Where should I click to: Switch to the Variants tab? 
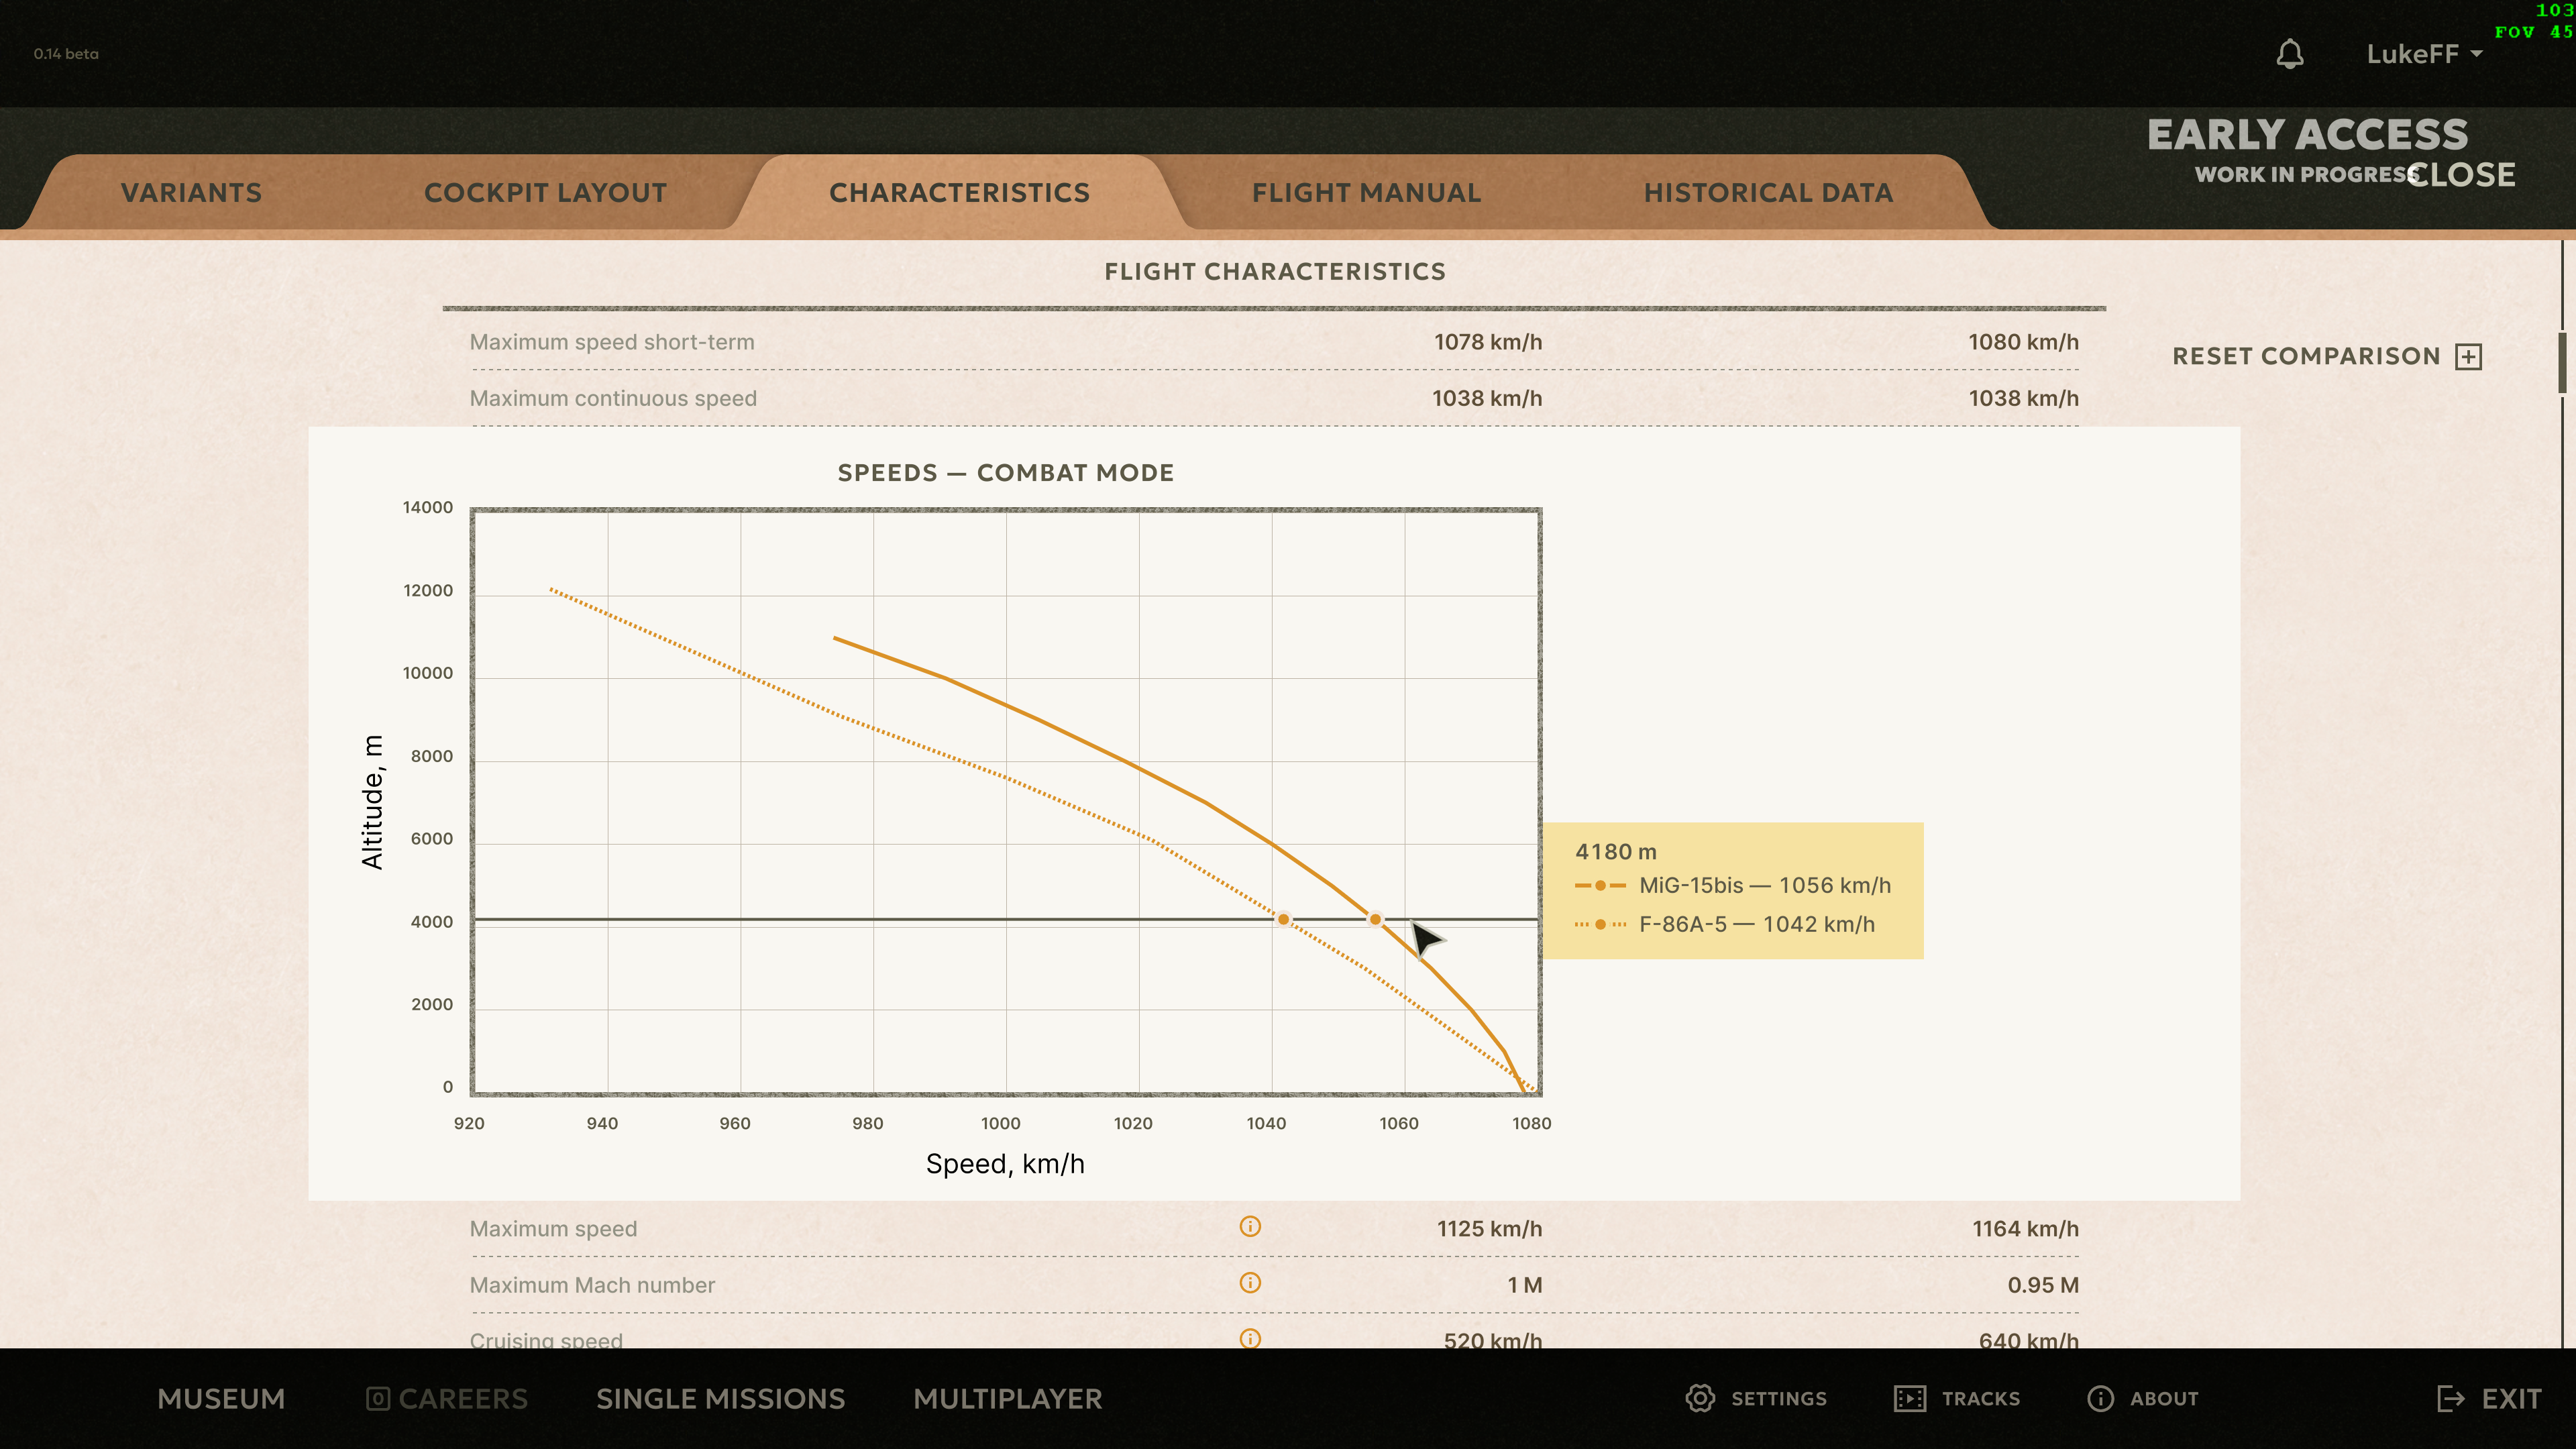point(192,193)
